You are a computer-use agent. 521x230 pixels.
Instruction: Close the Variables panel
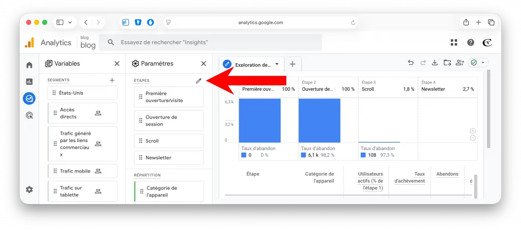coord(117,64)
